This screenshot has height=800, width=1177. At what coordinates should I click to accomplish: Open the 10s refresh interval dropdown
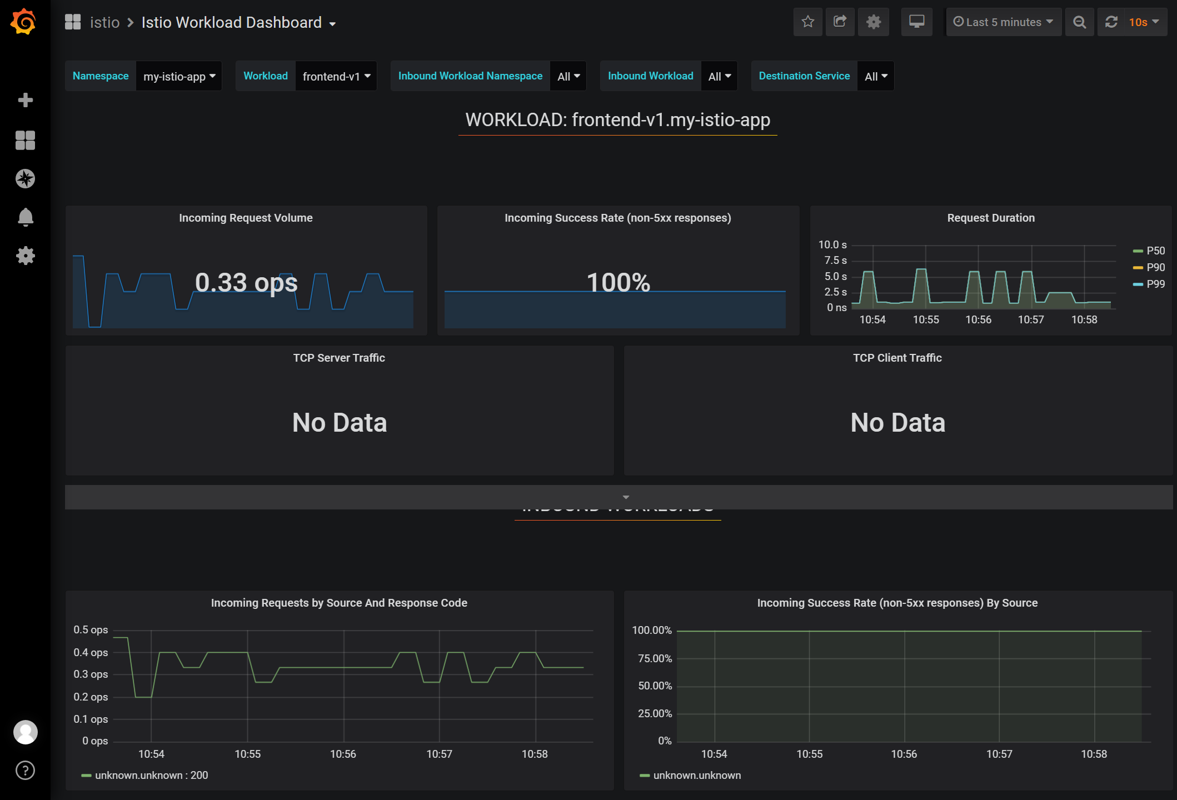coord(1145,22)
